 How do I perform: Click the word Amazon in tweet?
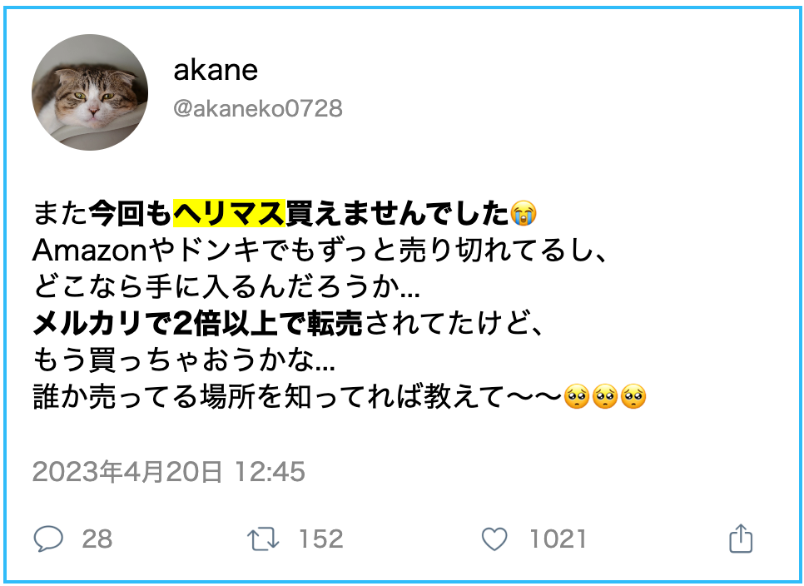90,251
